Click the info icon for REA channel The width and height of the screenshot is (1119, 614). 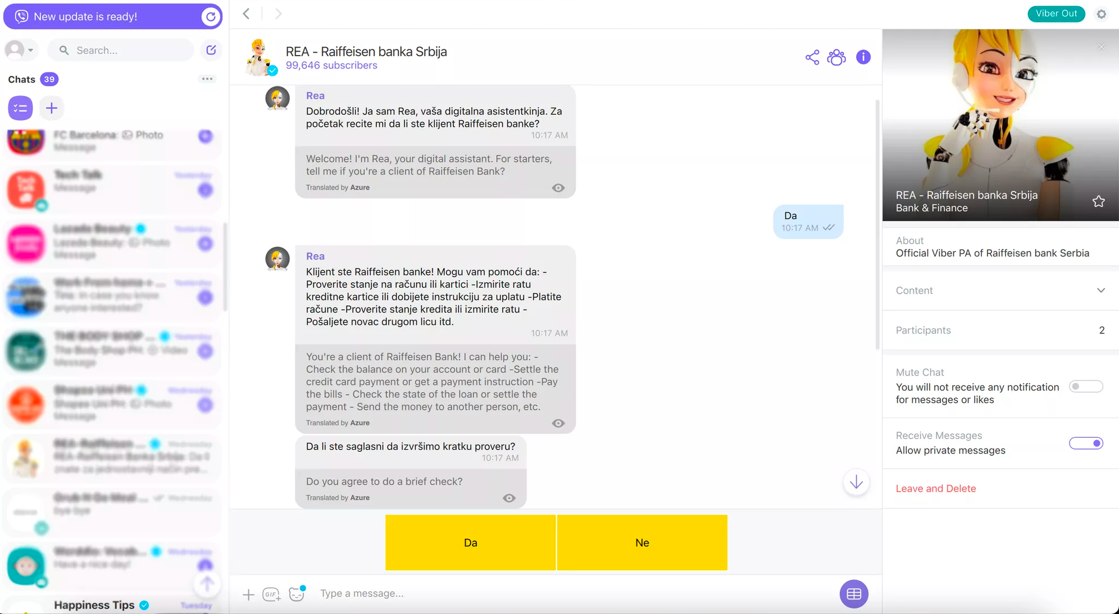pos(863,57)
